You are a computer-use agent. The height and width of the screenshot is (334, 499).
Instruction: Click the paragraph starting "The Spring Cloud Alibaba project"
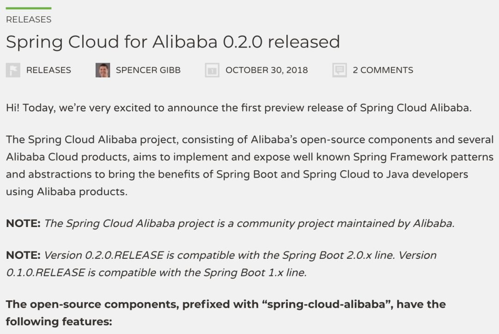249,165
